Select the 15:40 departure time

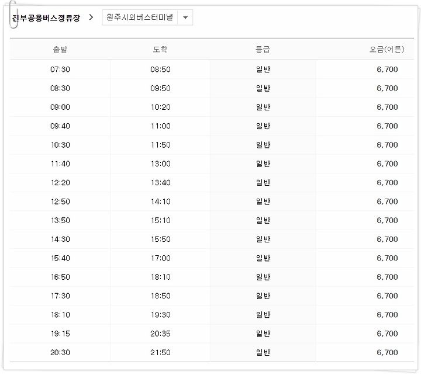pyautogui.click(x=60, y=258)
